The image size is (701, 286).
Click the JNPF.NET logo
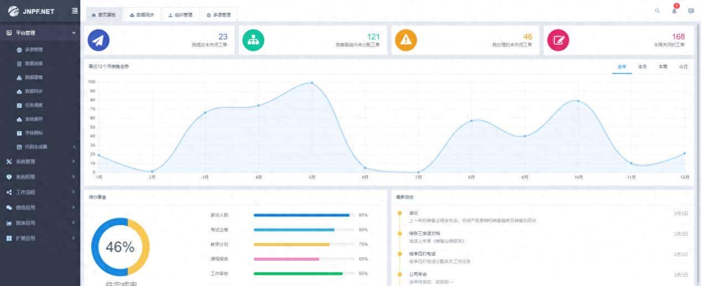click(x=32, y=11)
